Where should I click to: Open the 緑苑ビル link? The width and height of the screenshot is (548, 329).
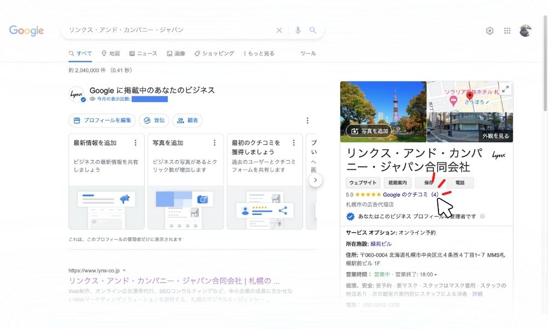[x=381, y=244]
